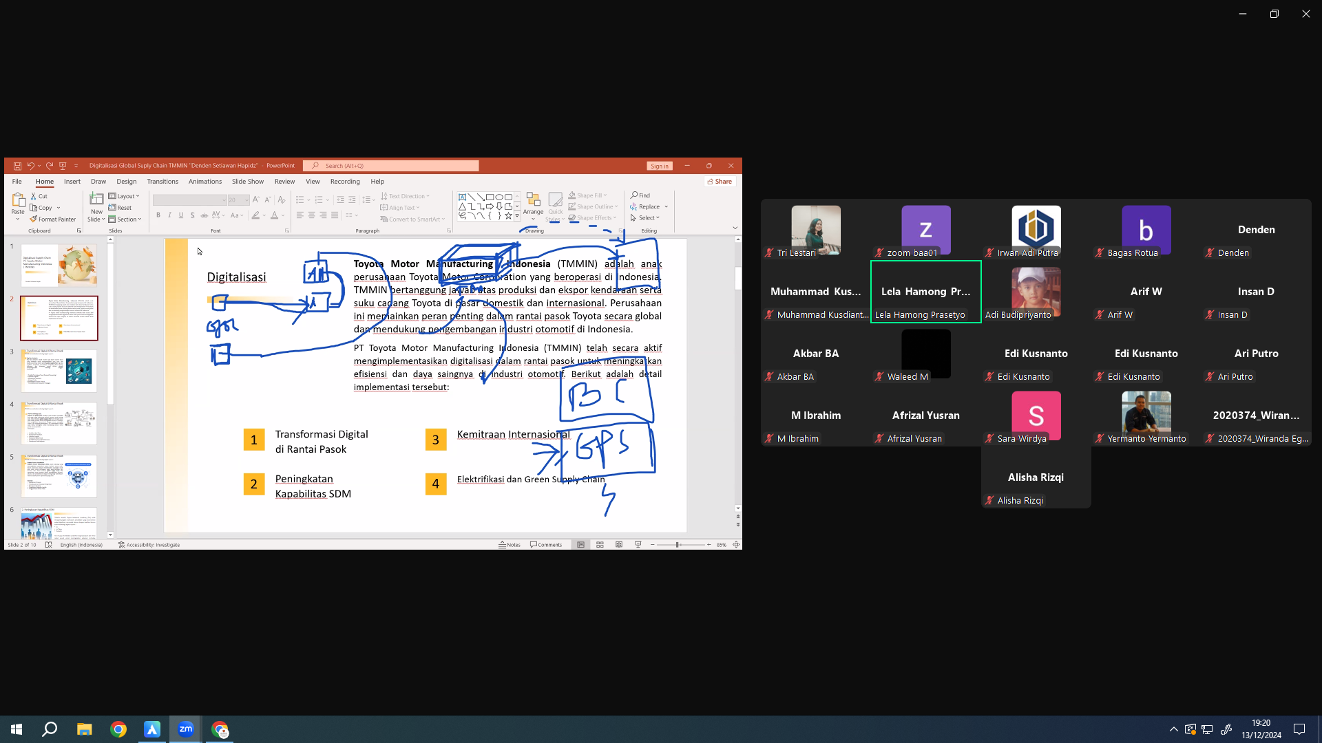1322x743 pixels.
Task: Apply the font color swatch
Action: (275, 215)
